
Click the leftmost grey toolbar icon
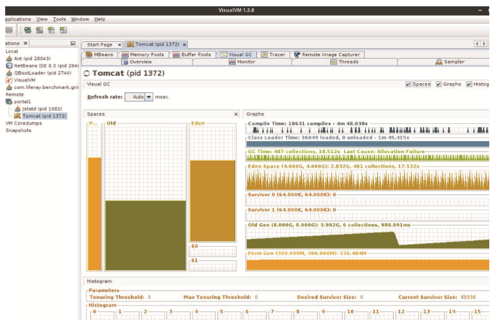[9, 30]
